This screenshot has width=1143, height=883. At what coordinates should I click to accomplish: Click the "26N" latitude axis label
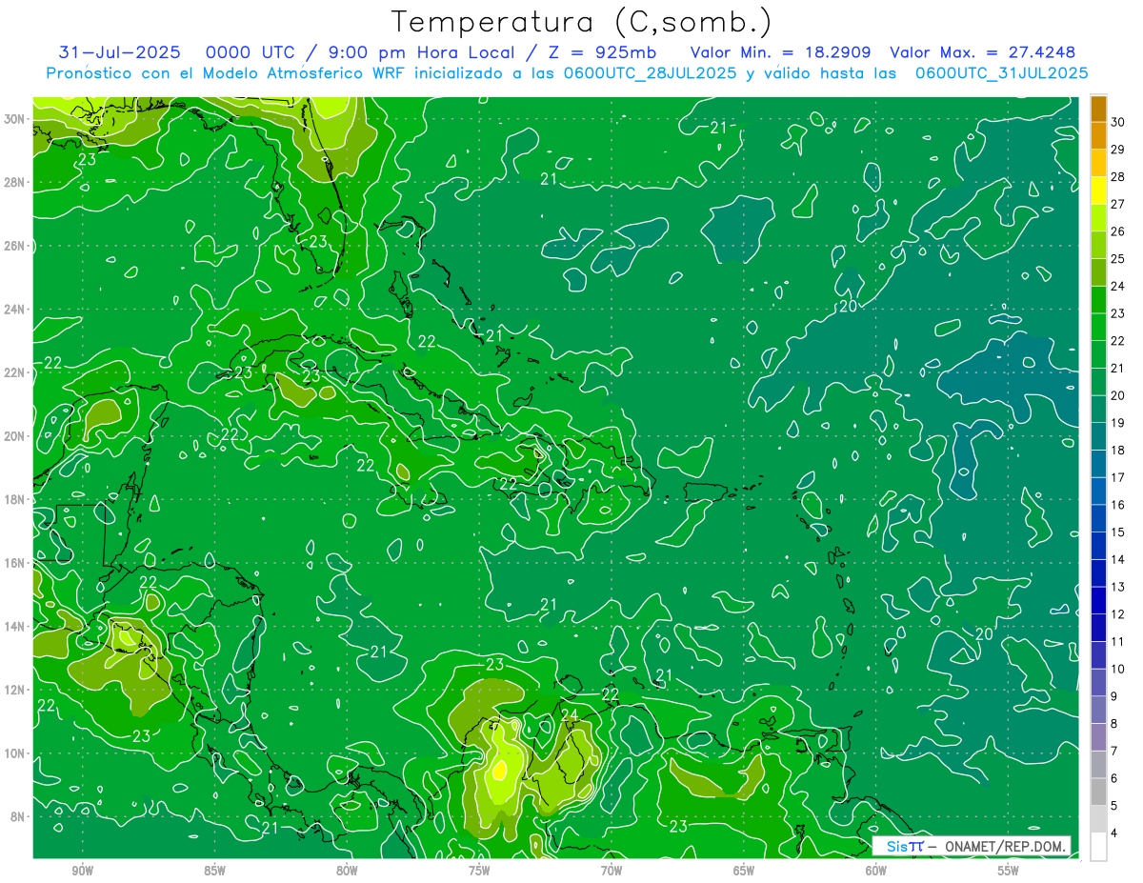click(14, 246)
